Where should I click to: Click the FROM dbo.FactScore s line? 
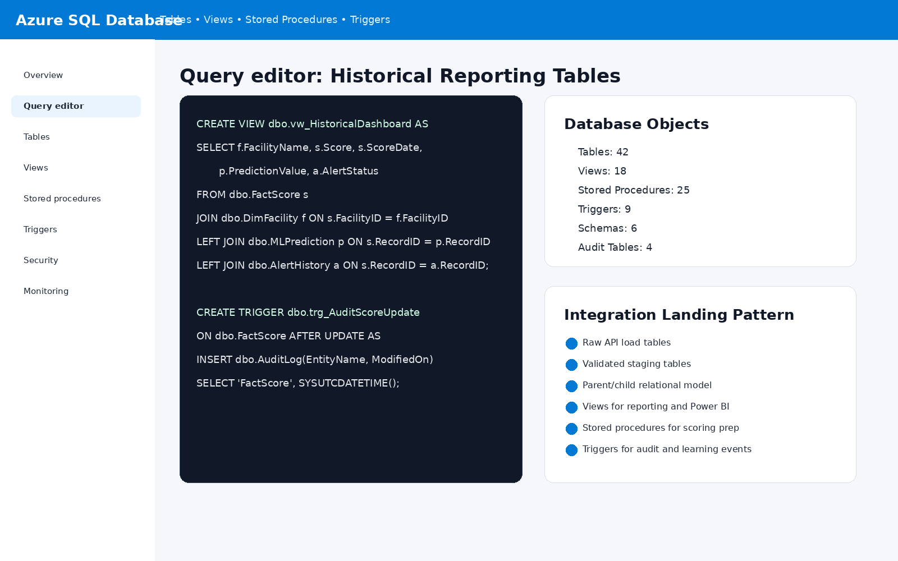point(252,195)
